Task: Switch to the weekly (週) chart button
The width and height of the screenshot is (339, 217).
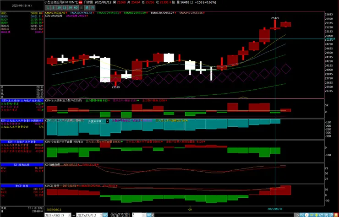Action: [87, 8]
